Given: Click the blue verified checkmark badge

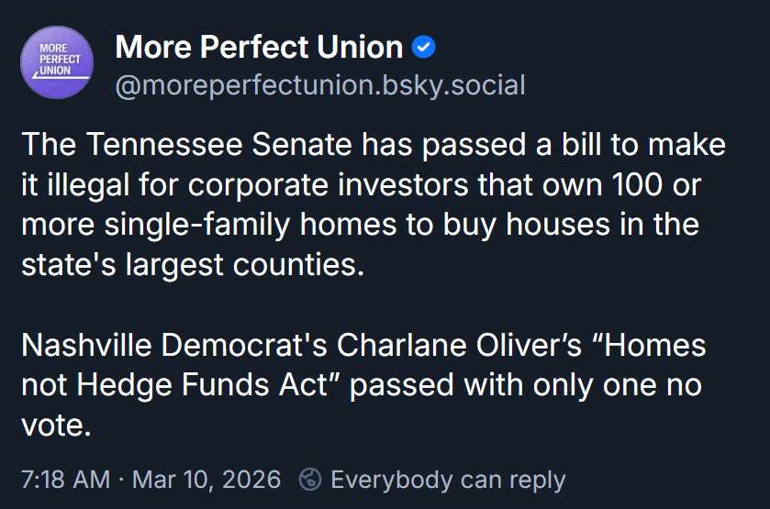Looking at the screenshot, I should [x=423, y=46].
